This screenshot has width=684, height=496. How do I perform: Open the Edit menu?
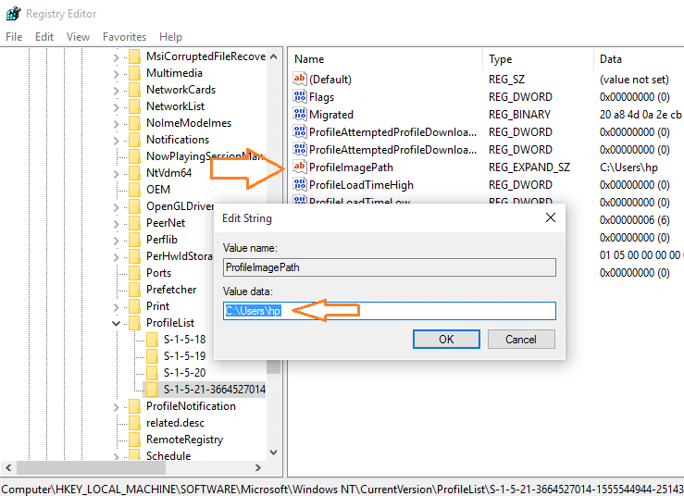click(44, 37)
